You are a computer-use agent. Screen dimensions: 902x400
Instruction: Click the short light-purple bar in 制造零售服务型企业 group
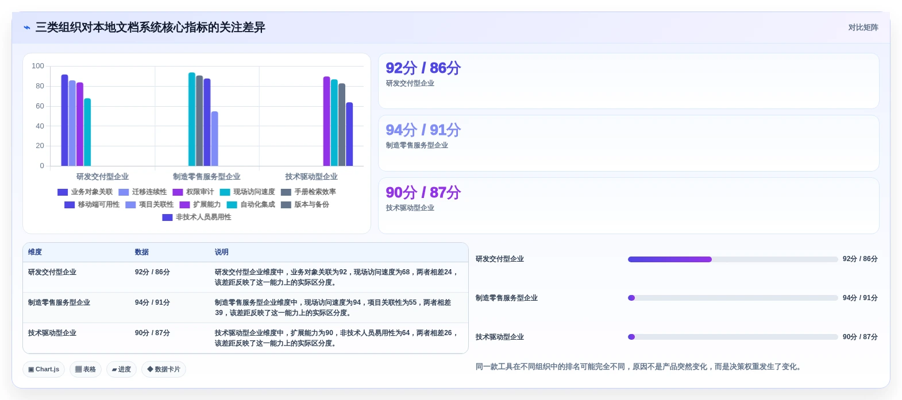click(215, 139)
